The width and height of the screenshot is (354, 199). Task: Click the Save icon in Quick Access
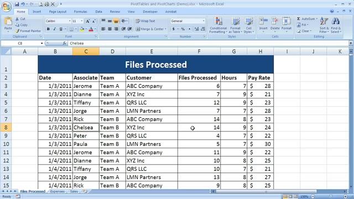(x=17, y=4)
